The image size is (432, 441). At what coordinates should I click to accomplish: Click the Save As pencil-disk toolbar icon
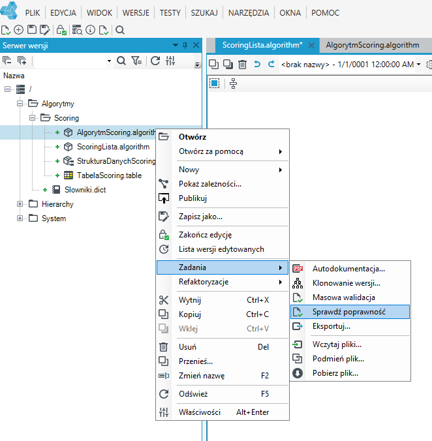[x=45, y=30]
